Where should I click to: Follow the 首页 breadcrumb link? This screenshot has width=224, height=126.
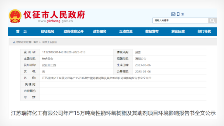point(36,42)
